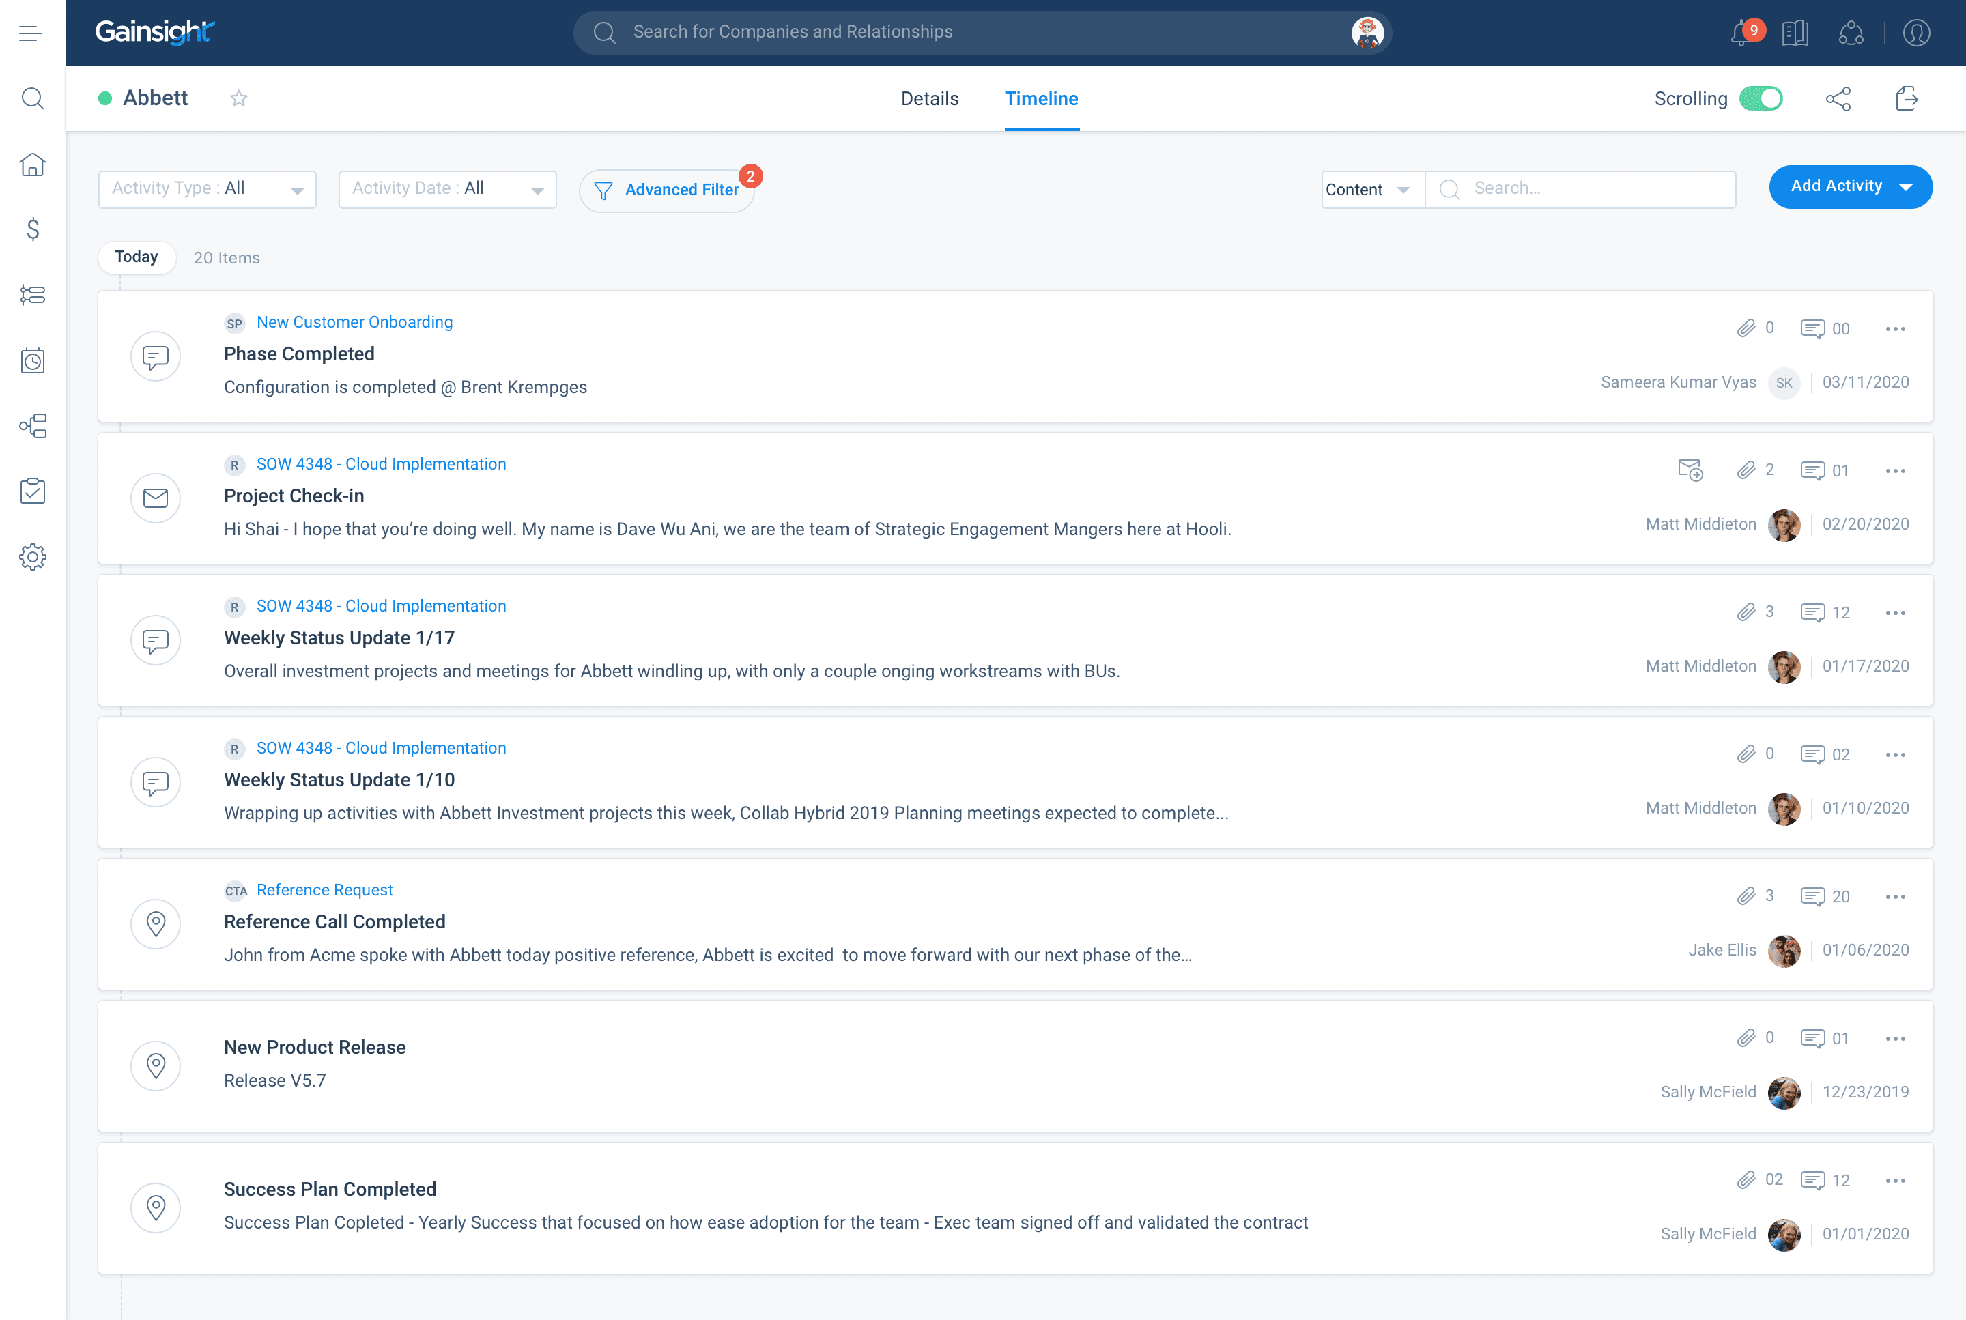Favorite Abbett with the star icon
Viewport: 1966px width, 1320px height.
tap(239, 98)
